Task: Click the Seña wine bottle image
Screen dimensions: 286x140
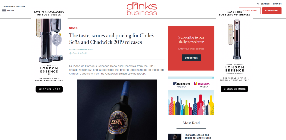Action: tap(117, 110)
